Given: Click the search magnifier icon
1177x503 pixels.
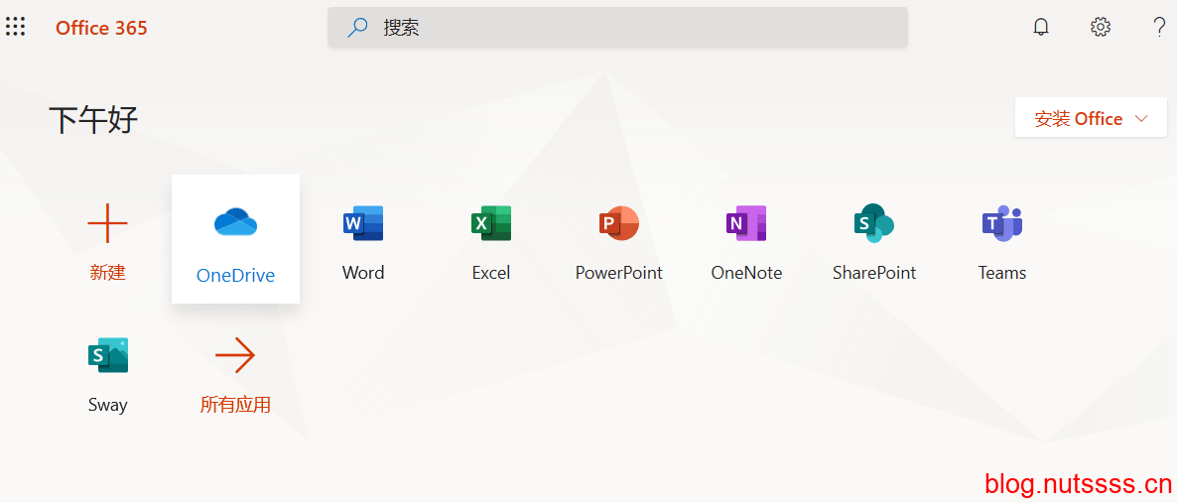Looking at the screenshot, I should [357, 28].
